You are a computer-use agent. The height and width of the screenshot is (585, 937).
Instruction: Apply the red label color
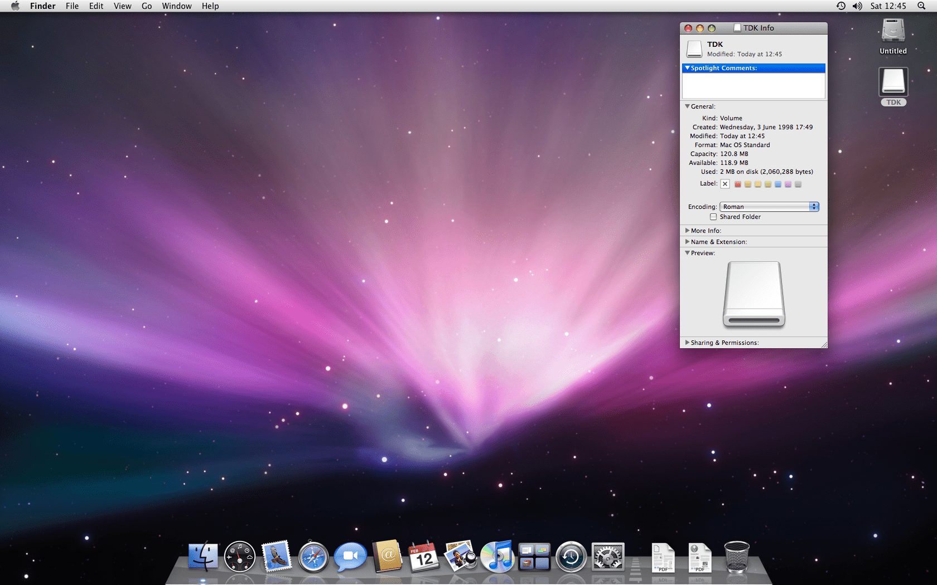[x=738, y=184]
